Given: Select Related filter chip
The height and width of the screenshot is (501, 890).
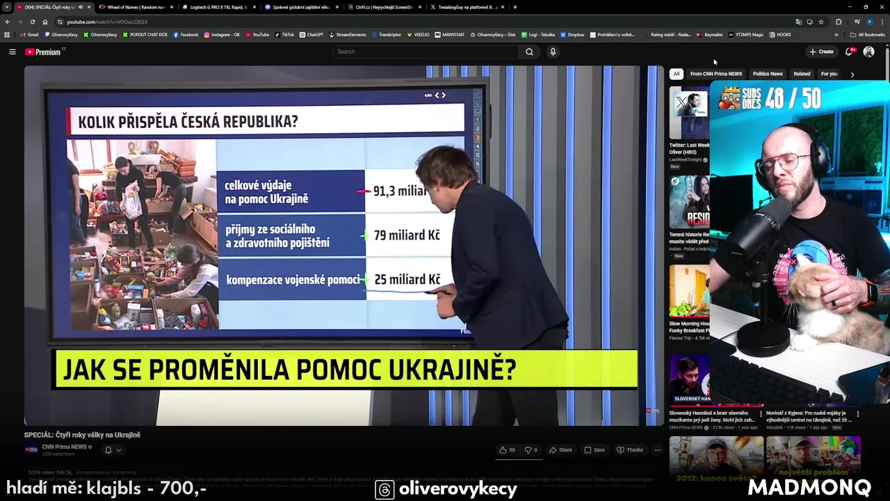Looking at the screenshot, I should point(802,74).
